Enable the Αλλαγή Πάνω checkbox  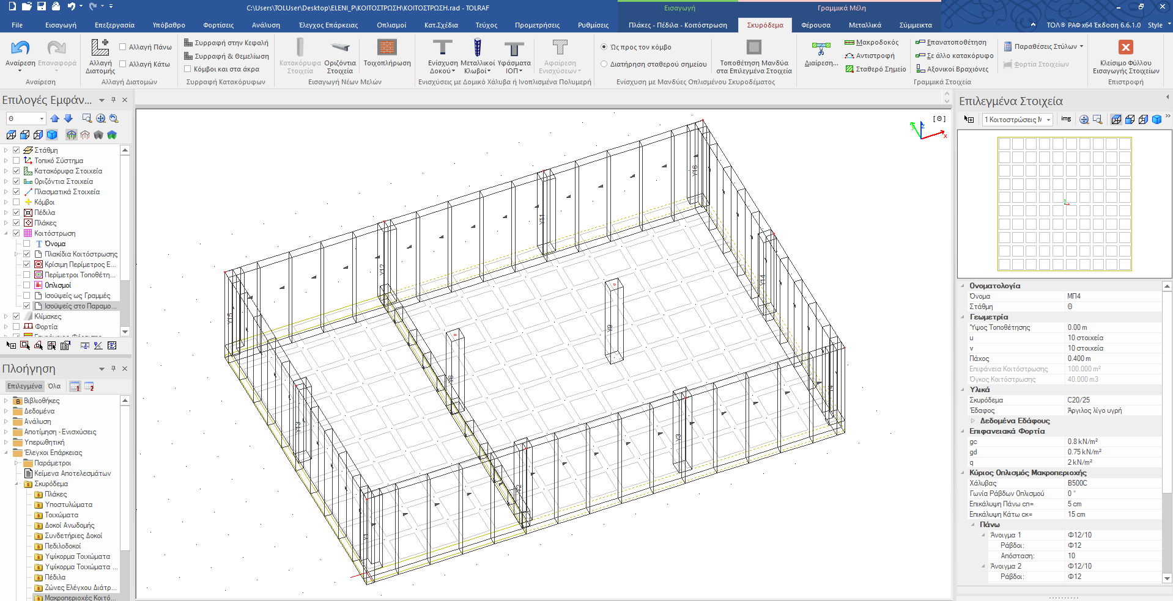(x=123, y=47)
